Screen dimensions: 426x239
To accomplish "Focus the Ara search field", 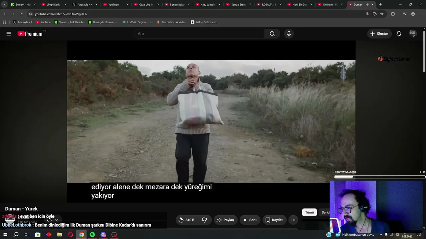I will tap(199, 34).
